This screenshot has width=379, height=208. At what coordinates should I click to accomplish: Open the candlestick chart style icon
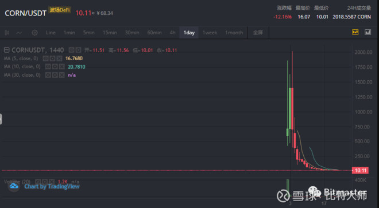(7, 33)
